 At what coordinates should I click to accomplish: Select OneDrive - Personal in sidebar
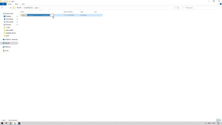click(11, 39)
